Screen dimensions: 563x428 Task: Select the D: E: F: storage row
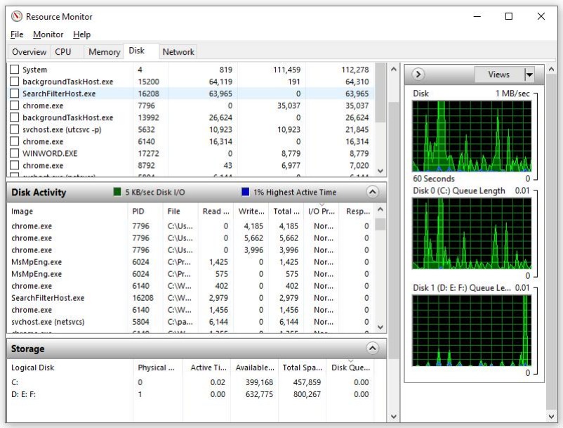pyautogui.click(x=191, y=394)
